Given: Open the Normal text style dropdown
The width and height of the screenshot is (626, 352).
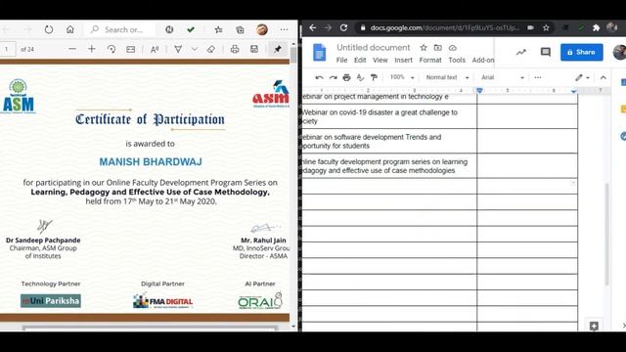Looking at the screenshot, I should coord(448,77).
